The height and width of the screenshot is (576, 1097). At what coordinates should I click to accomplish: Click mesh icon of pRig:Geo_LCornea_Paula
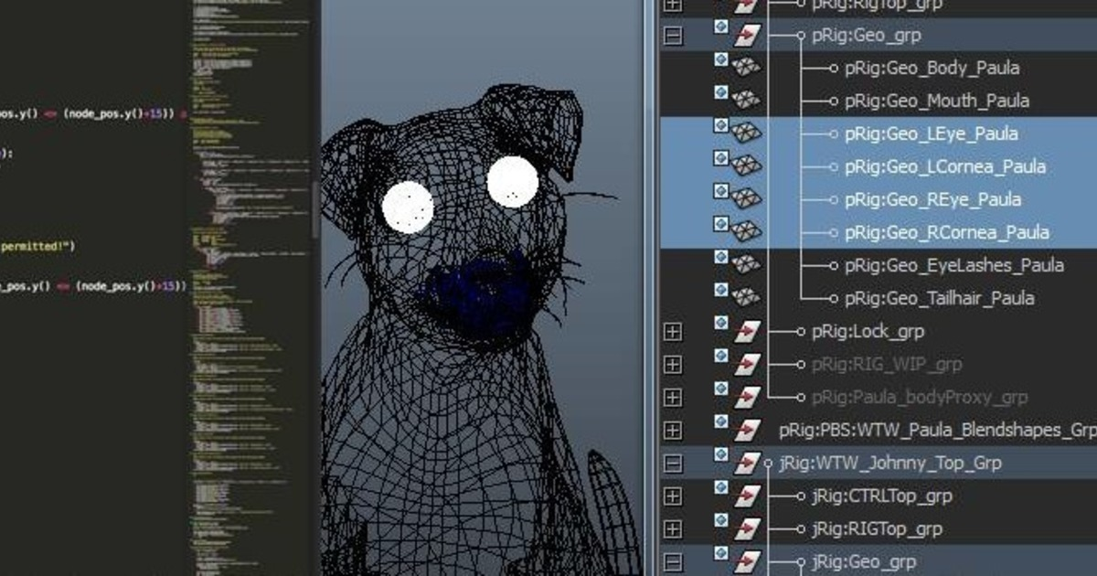point(748,166)
